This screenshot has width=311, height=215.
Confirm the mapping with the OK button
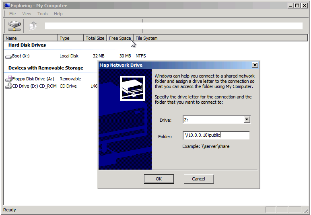159,179
